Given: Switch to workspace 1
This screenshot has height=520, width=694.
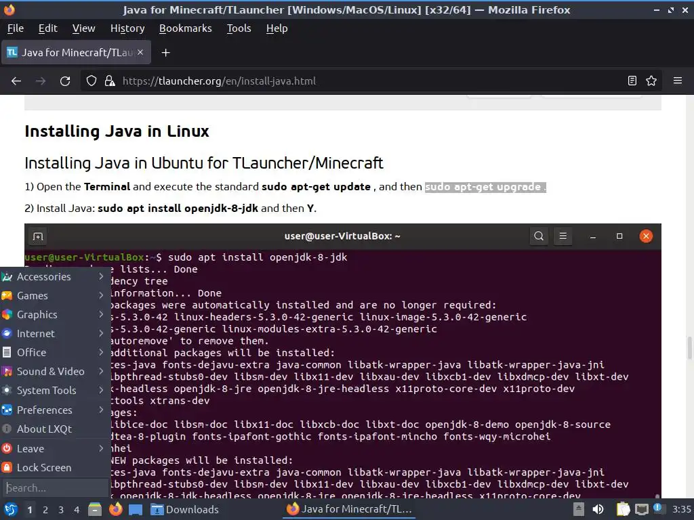Looking at the screenshot, I should 30,510.
